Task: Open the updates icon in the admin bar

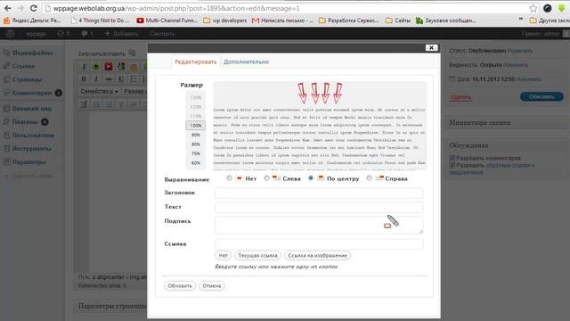Action: click(63, 34)
